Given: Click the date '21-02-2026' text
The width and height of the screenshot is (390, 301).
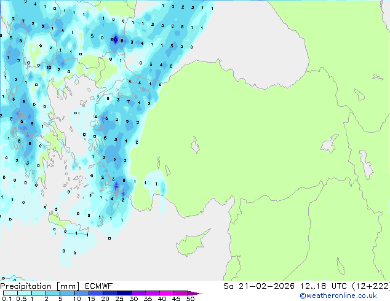Looking at the screenshot, I should (x=266, y=286).
